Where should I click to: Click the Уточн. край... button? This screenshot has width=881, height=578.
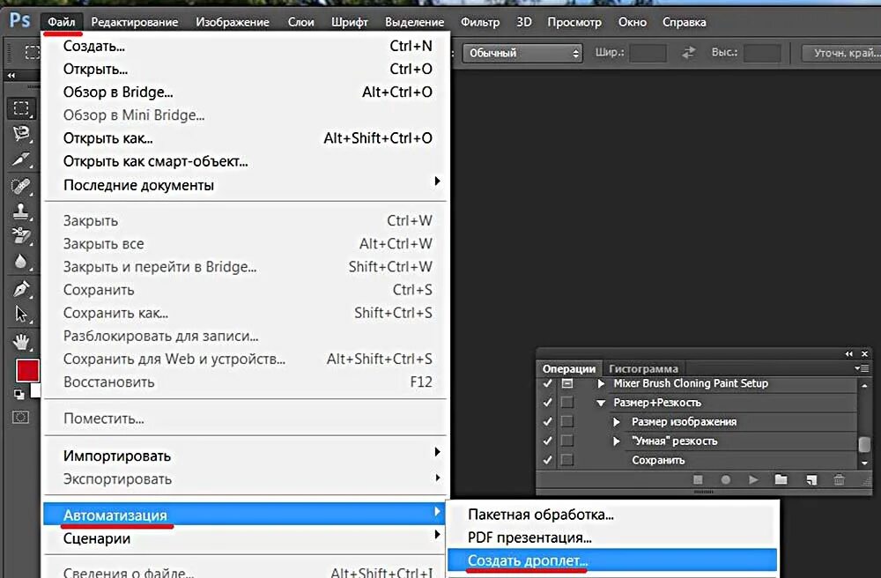click(x=841, y=53)
